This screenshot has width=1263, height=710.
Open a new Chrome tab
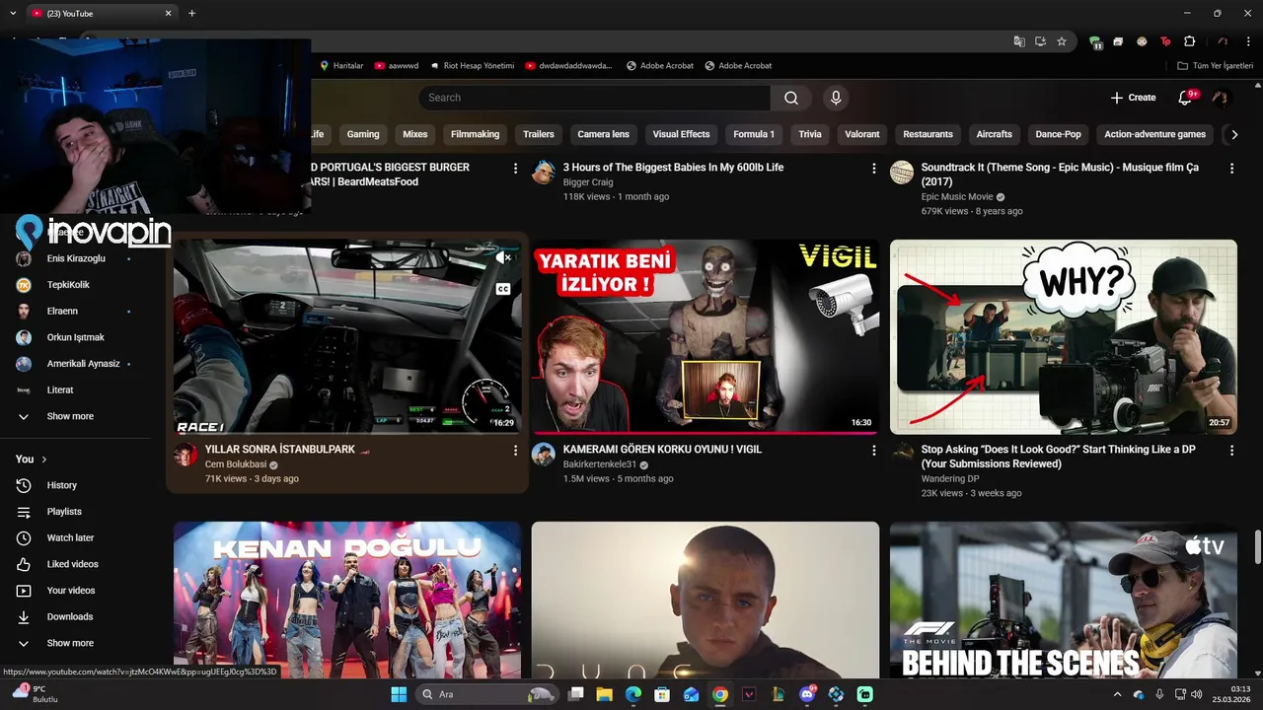pyautogui.click(x=191, y=13)
